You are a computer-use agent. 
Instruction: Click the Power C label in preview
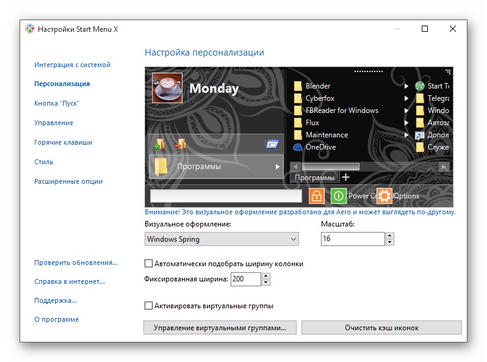363,196
